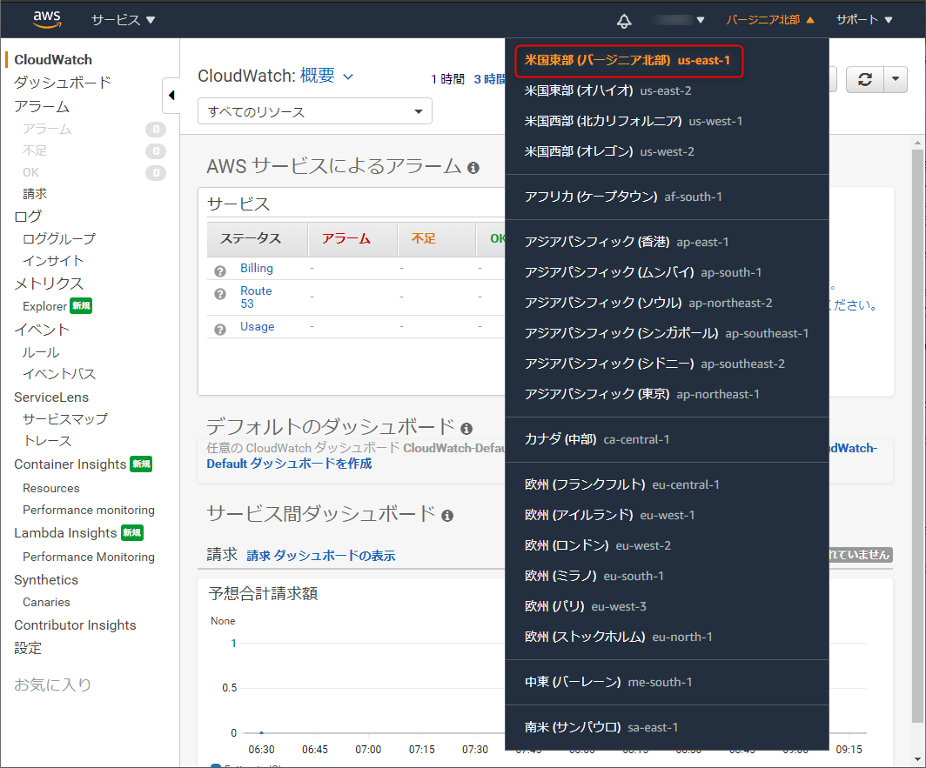Open Route 53 service link
926x768 pixels.
(256, 297)
